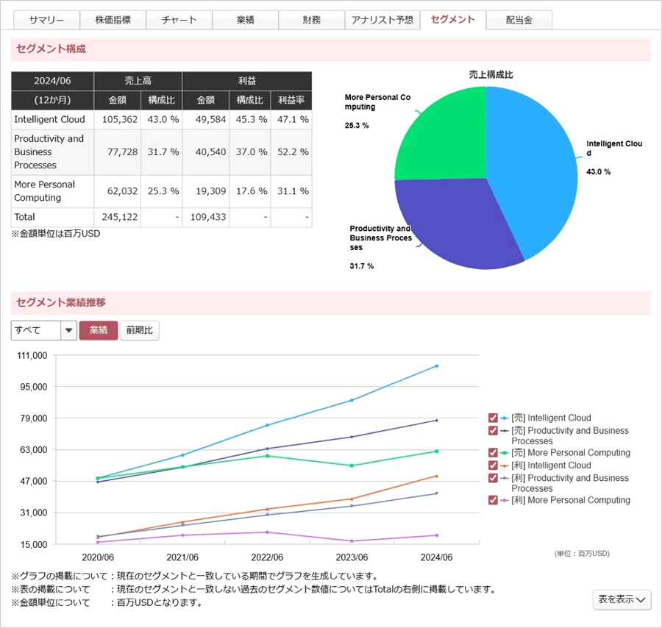
Task: Click the 2022/06 x-axis label
Action: (x=267, y=557)
